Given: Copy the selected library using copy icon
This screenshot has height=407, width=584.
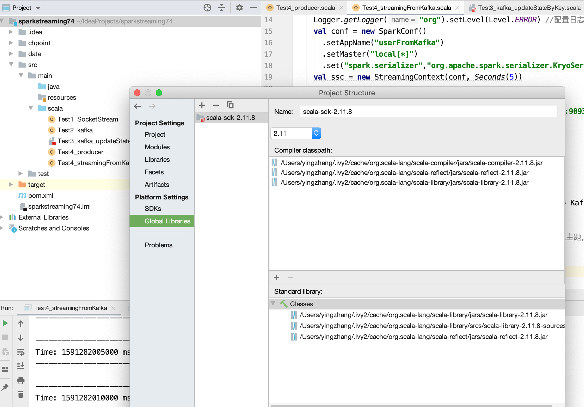Looking at the screenshot, I should [230, 105].
